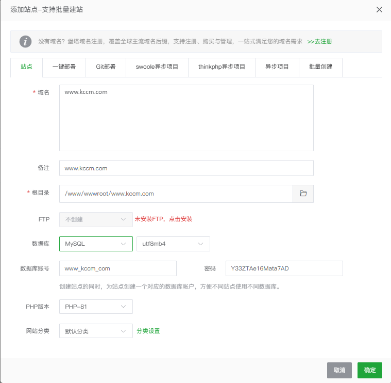
Task: Close the add site dialog
Action: 379,9
